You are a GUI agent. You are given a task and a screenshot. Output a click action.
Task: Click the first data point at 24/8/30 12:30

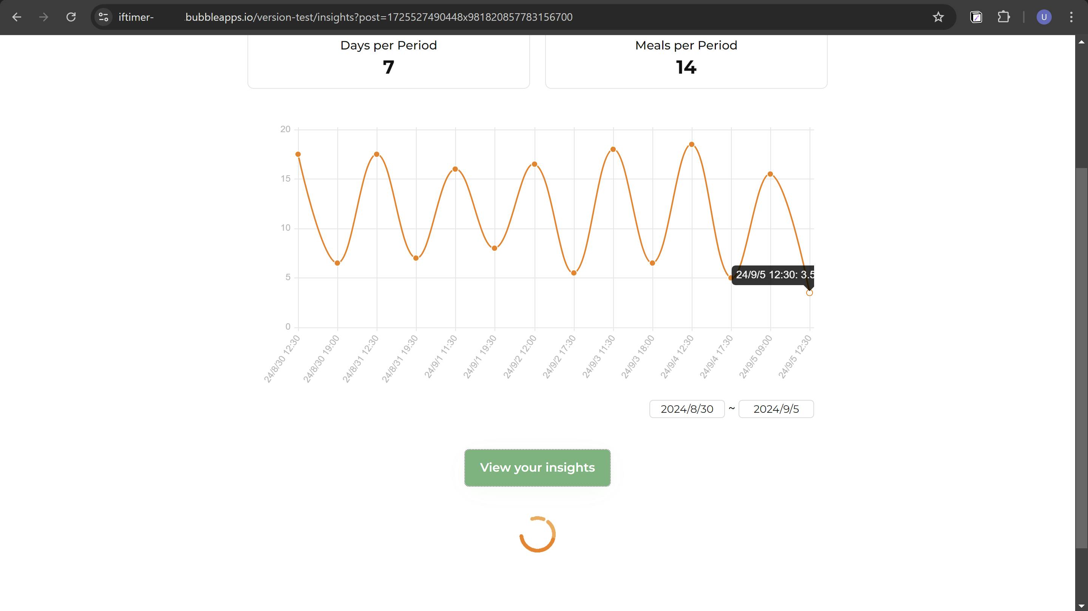point(298,154)
